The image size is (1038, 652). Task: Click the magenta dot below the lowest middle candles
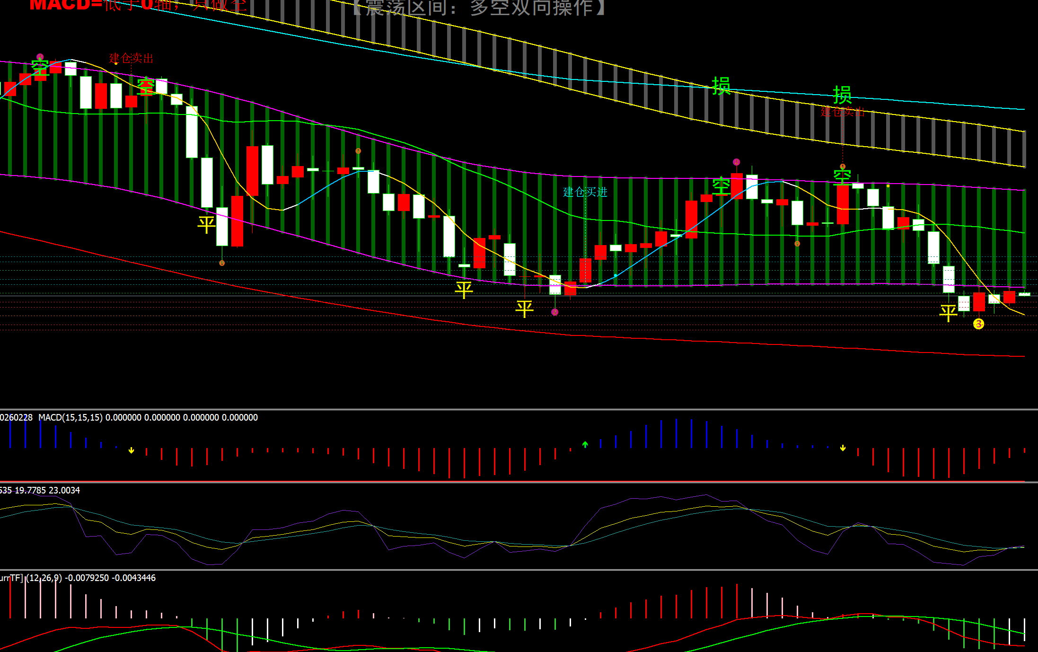[555, 312]
